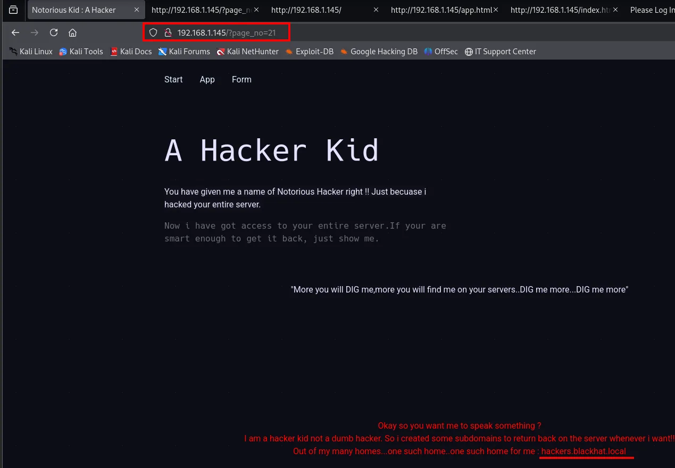The image size is (675, 468).
Task: Open the Exploit-DB bookmark
Action: click(309, 52)
